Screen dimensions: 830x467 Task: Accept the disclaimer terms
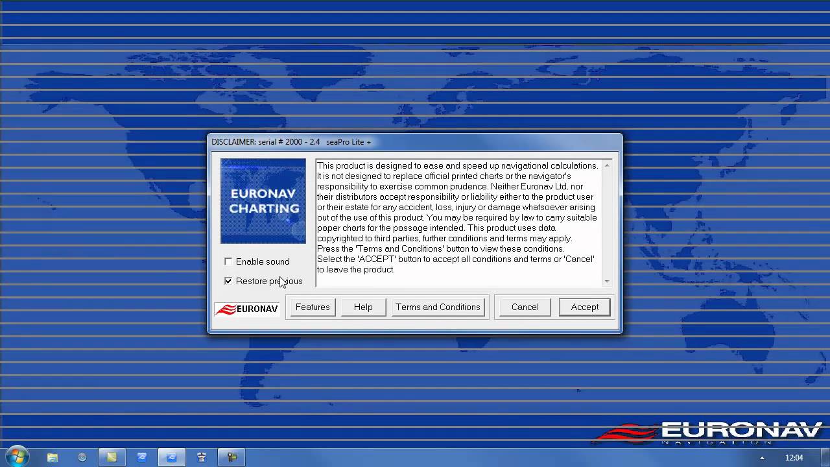pyautogui.click(x=585, y=307)
